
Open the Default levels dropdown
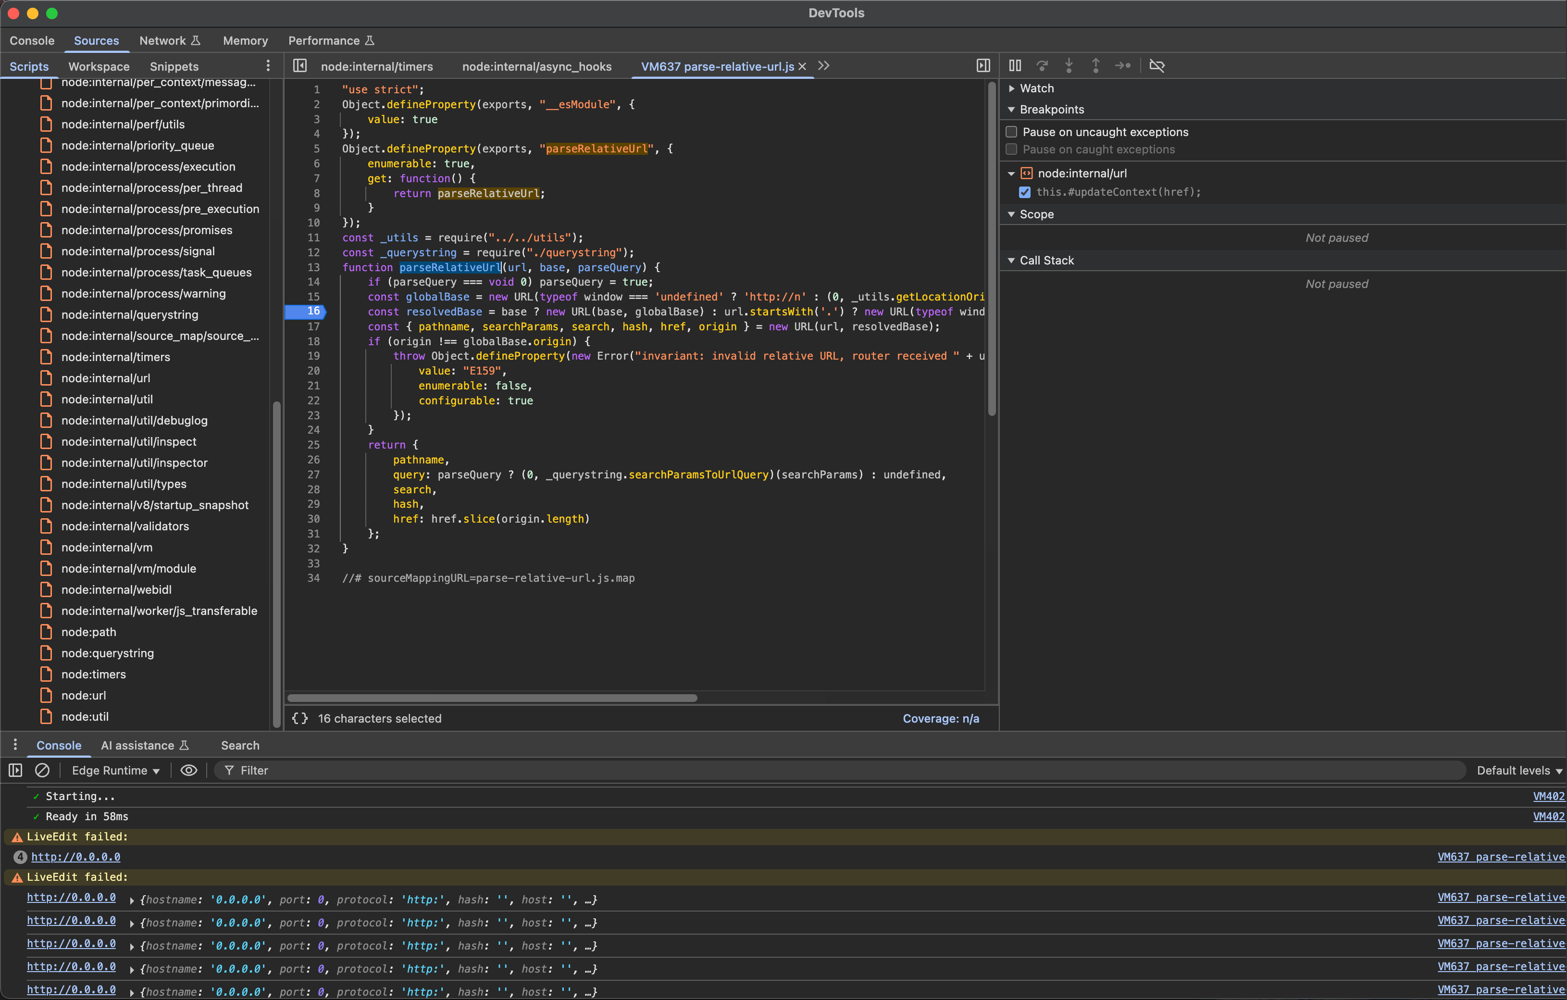pos(1518,770)
